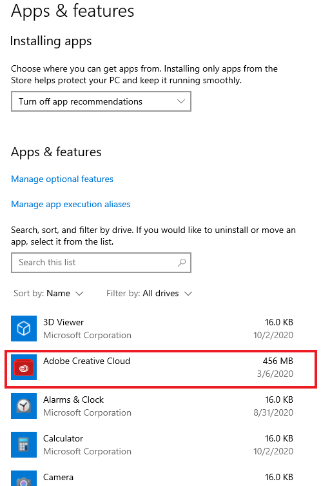Click the 3D Viewer app icon
The image size is (321, 486).
[x=24, y=329]
